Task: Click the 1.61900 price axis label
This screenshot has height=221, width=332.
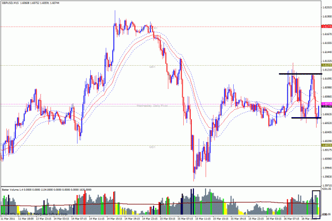Action: [327, 16]
